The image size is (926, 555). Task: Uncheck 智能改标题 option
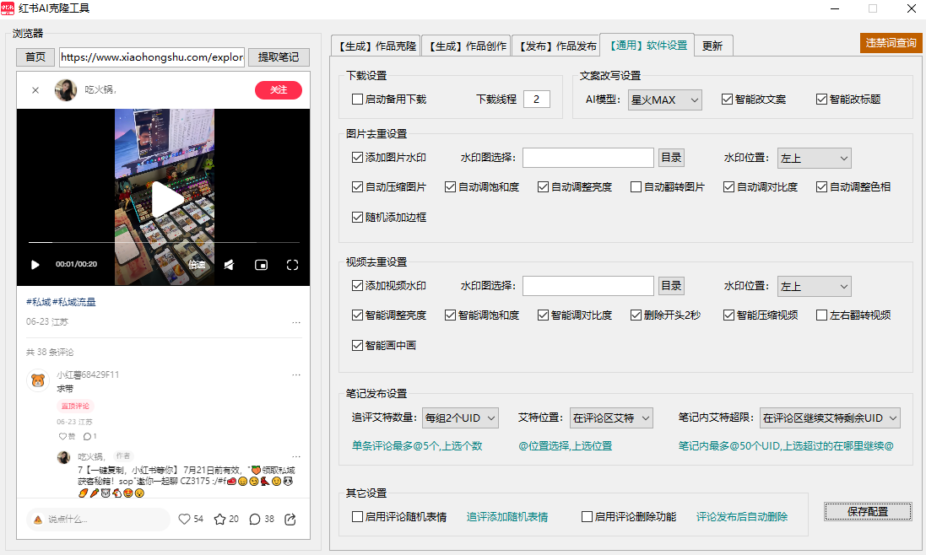tap(821, 99)
